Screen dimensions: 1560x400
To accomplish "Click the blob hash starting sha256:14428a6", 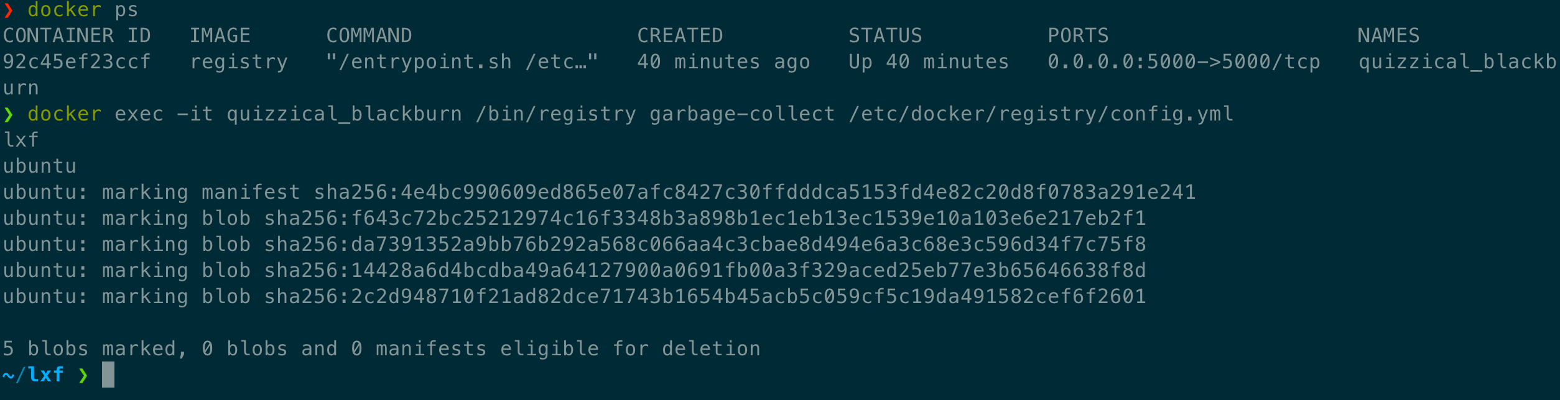I will pyautogui.click(x=705, y=270).
